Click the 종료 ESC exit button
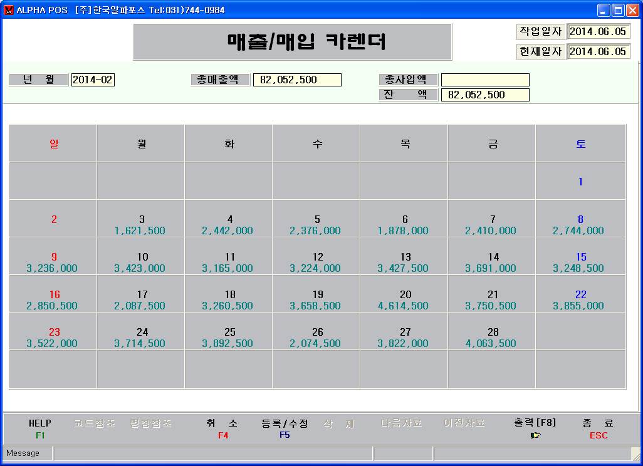The height and width of the screenshot is (466, 643). [x=599, y=428]
